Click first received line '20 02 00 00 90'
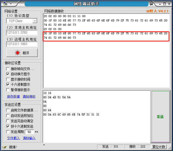 pos(64,16)
